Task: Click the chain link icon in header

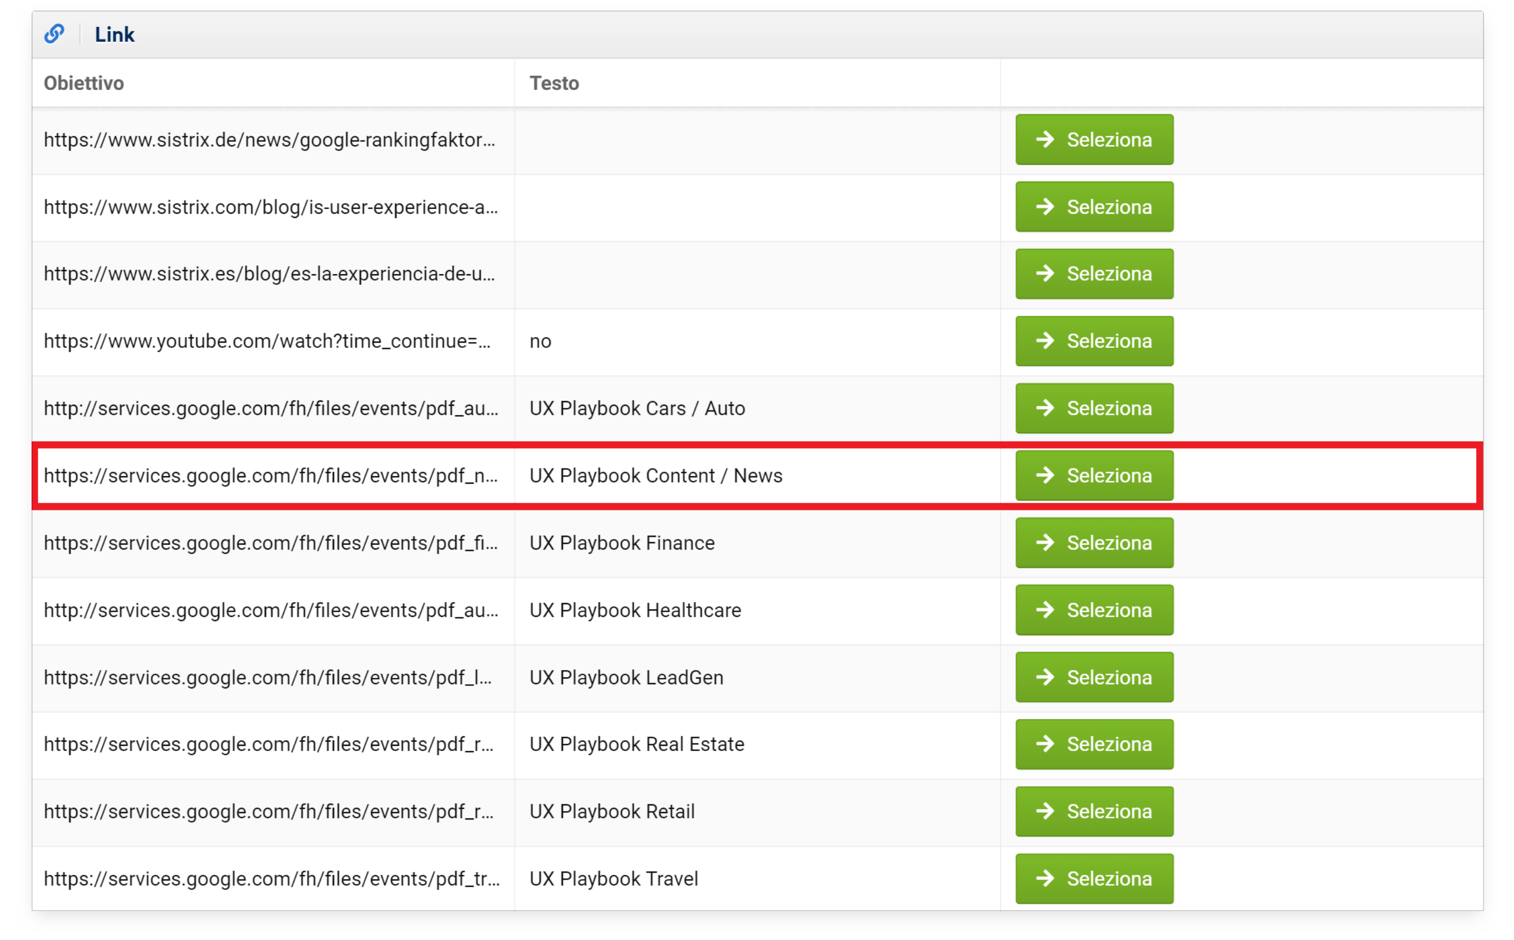Action: pos(55,34)
